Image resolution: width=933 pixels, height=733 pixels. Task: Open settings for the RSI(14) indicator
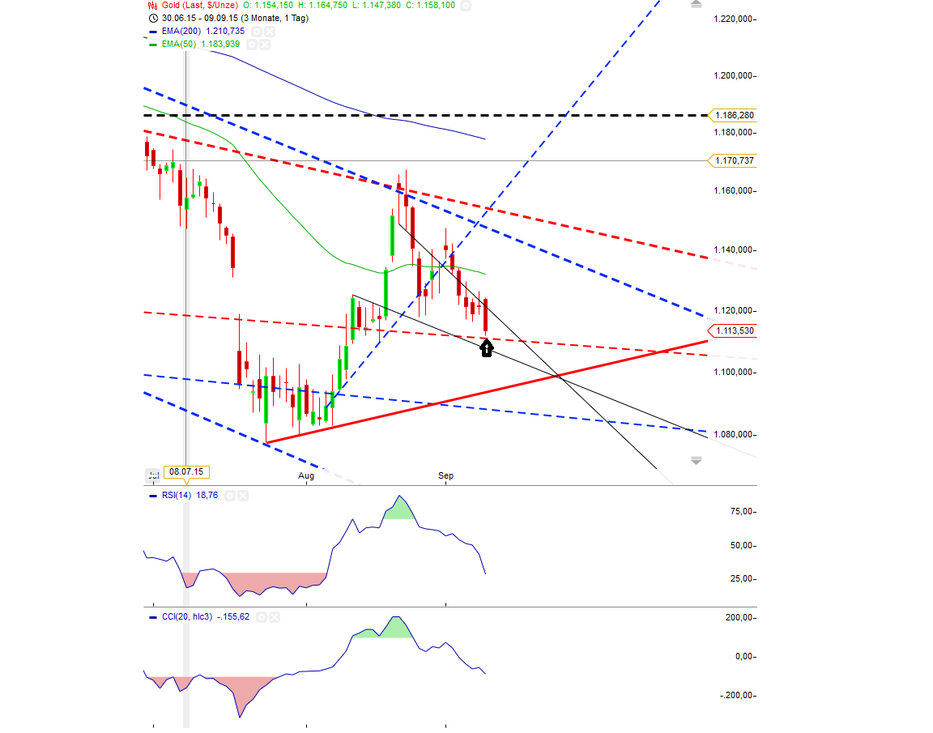click(230, 495)
